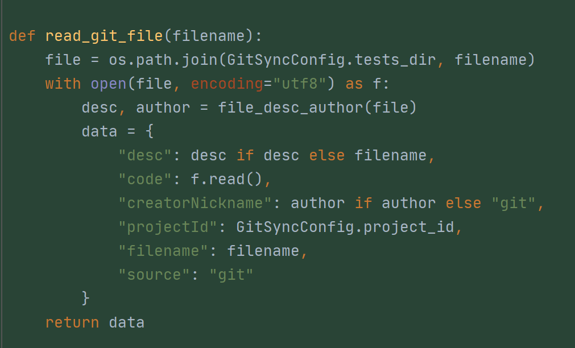
Task: Click the "utf8" string literal
Action: (x=299, y=84)
